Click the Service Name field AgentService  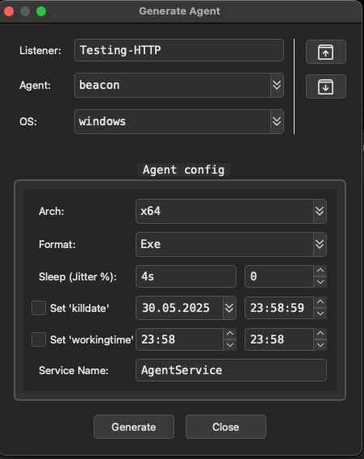231,370
